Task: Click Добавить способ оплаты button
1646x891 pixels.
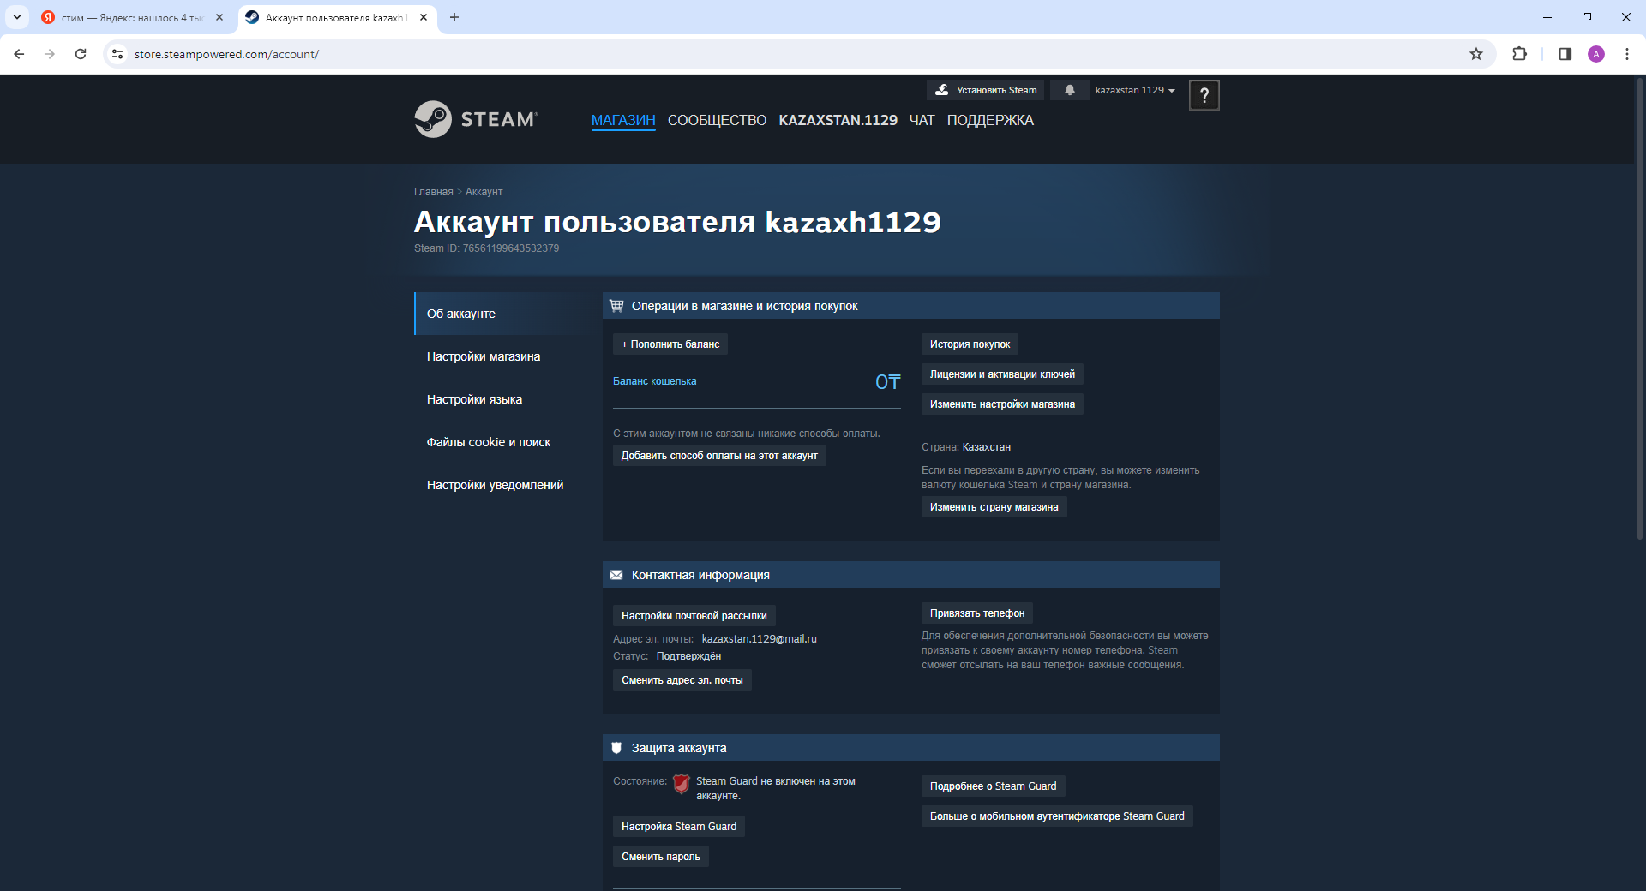Action: [x=719, y=456]
